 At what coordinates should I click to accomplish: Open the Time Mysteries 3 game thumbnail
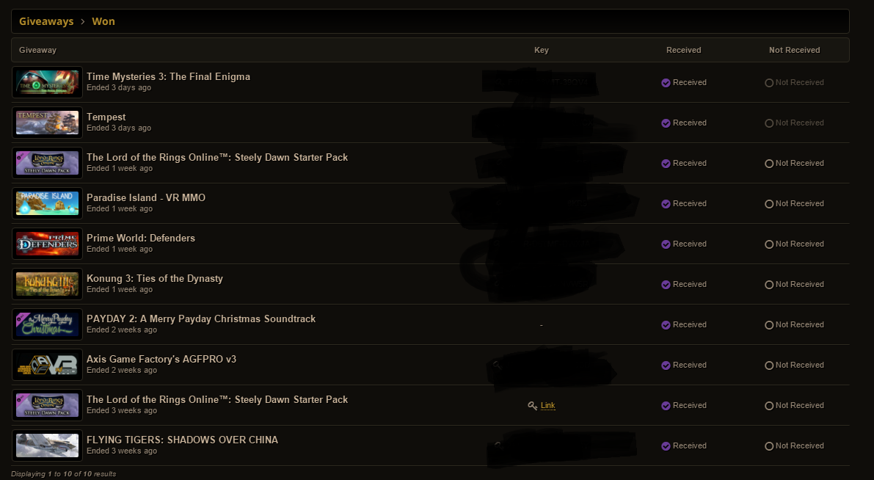tap(48, 82)
